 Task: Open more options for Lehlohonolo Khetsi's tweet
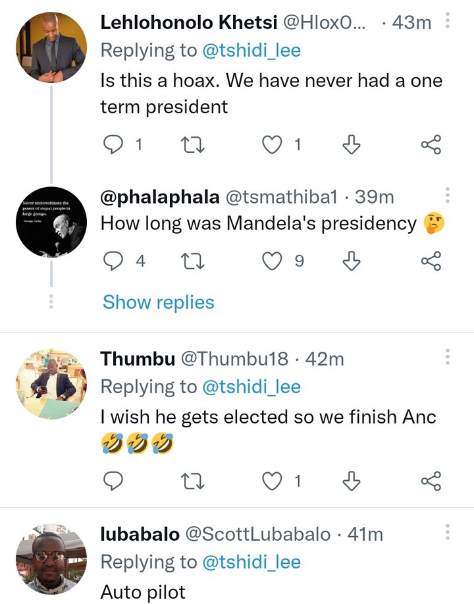448,20
